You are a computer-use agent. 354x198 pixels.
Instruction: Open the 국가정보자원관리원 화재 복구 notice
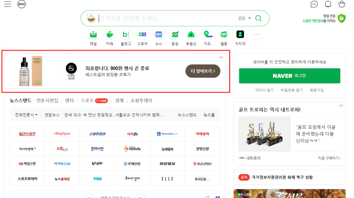coord(282,177)
